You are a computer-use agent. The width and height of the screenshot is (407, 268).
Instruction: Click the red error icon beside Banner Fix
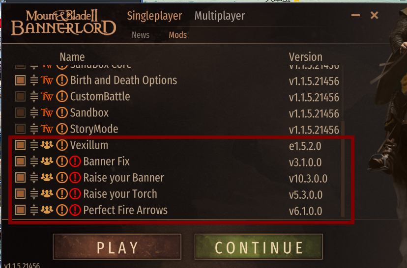click(75, 161)
